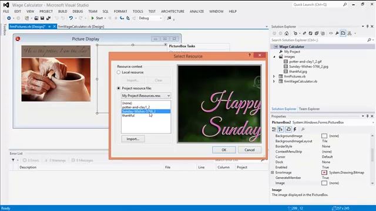This screenshot has width=376, height=211.
Task: Open the FORMAT menu
Action: click(x=120, y=11)
